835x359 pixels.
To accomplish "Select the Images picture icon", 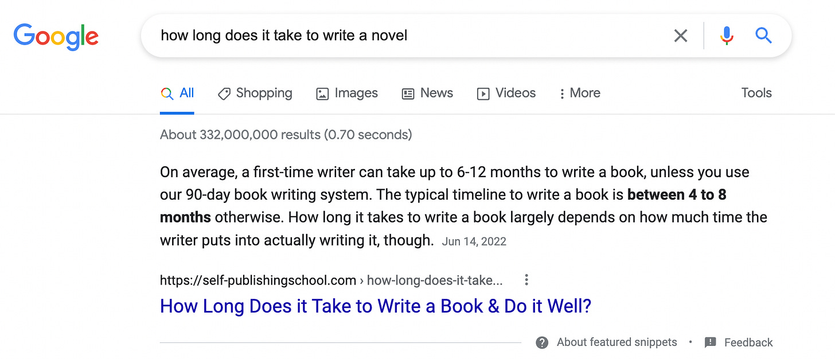I will (322, 93).
